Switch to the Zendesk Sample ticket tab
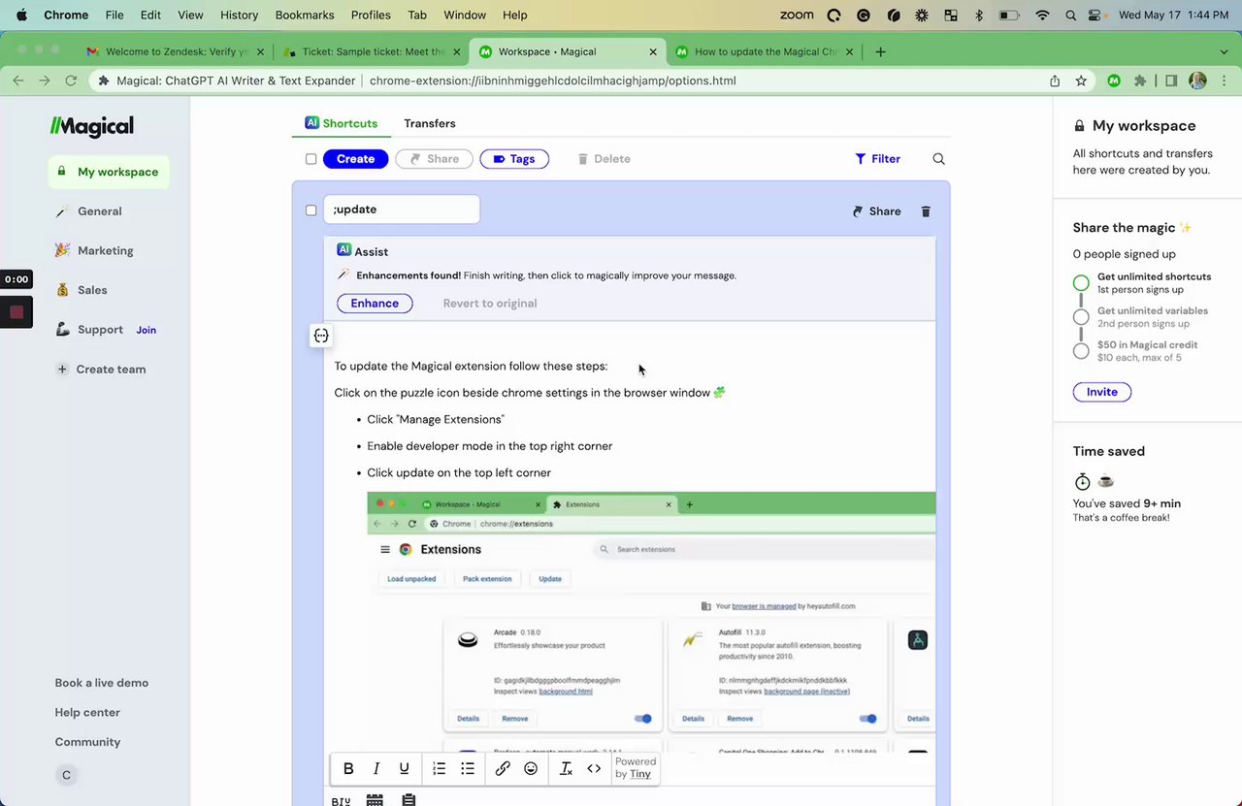 tap(373, 51)
